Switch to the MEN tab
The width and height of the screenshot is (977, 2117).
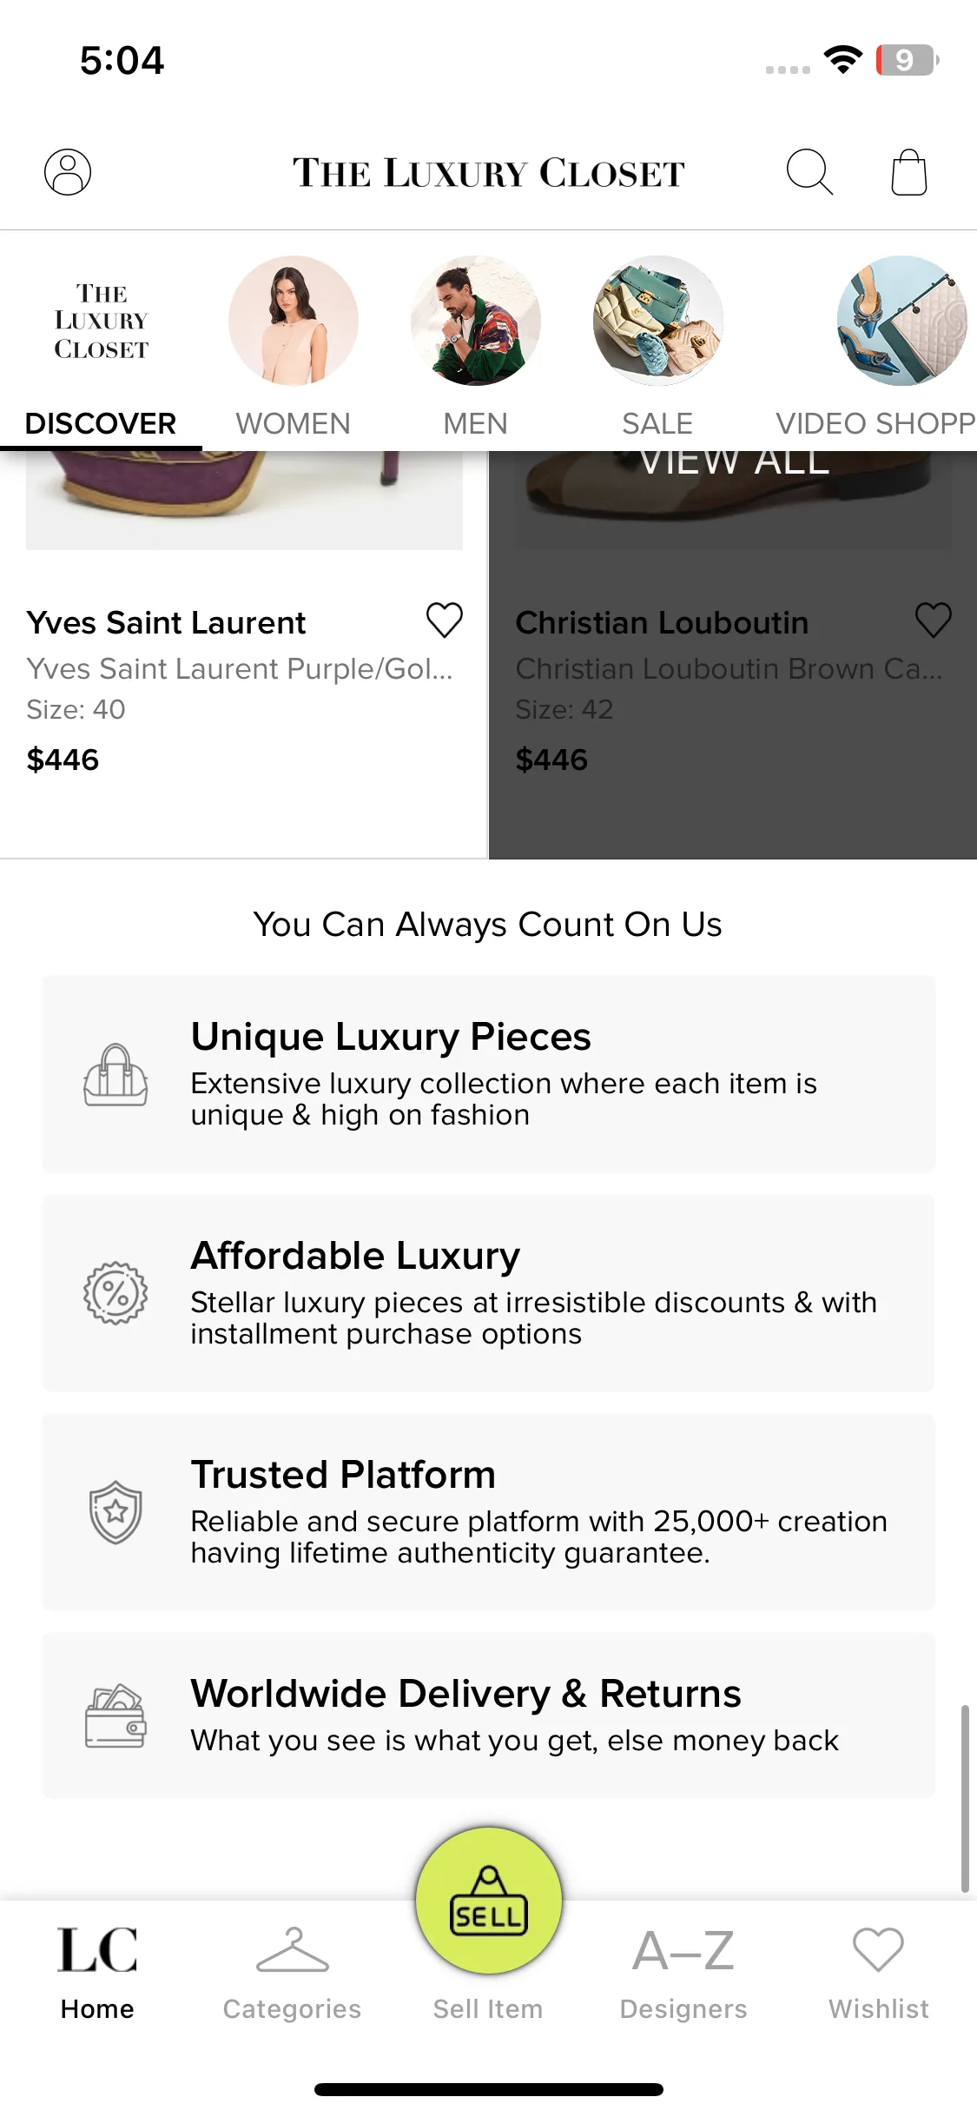pyautogui.click(x=476, y=347)
